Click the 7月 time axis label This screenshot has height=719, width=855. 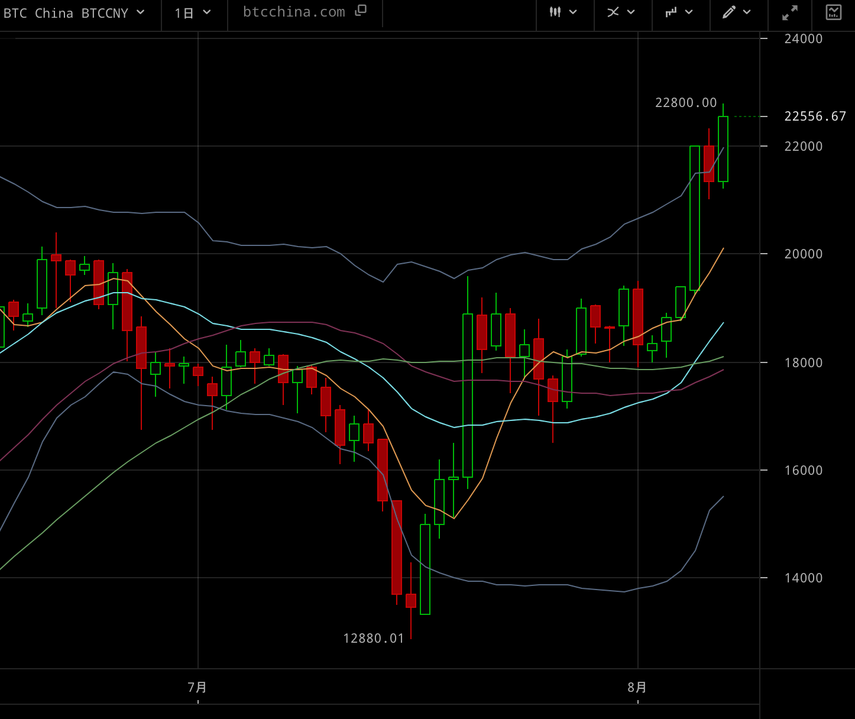(197, 687)
